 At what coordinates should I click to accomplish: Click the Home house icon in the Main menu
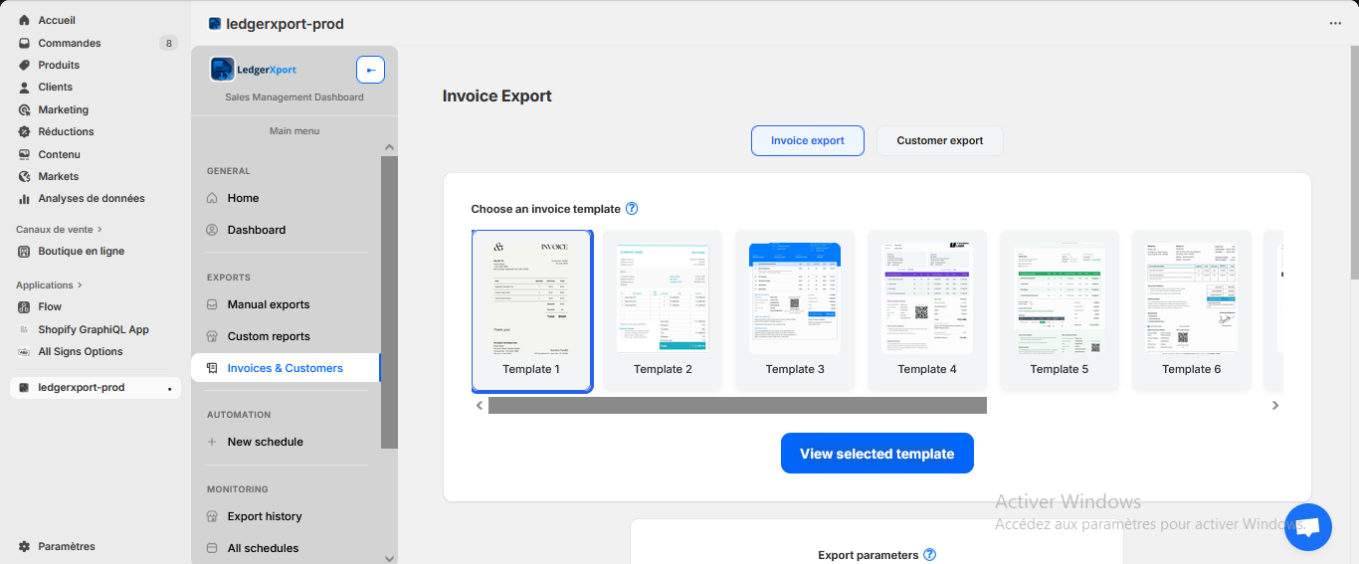pos(212,198)
